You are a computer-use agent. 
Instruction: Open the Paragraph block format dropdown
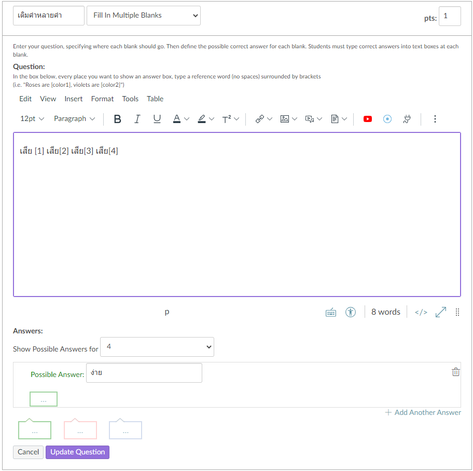click(75, 119)
